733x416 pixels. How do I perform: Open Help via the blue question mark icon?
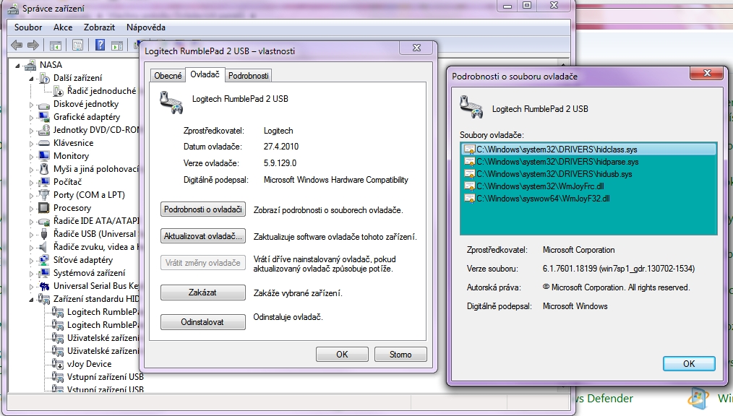click(x=100, y=45)
